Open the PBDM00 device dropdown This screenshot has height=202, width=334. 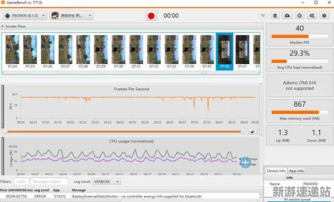pyautogui.click(x=25, y=16)
